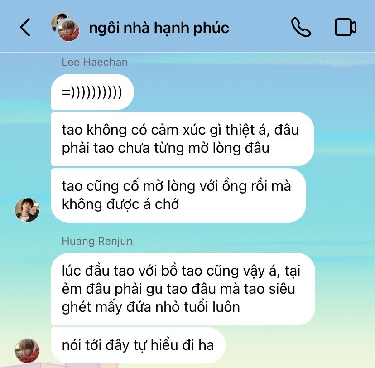Select the =))))))))) message bubble
375x368 pixels.
pos(92,92)
